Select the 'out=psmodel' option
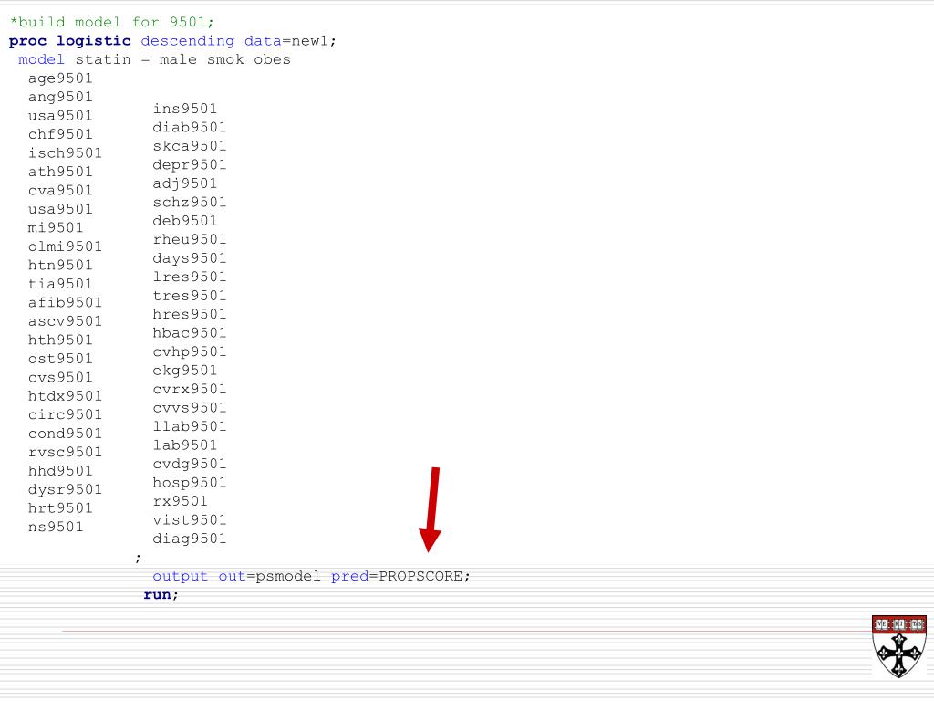The width and height of the screenshot is (934, 701). (x=269, y=577)
